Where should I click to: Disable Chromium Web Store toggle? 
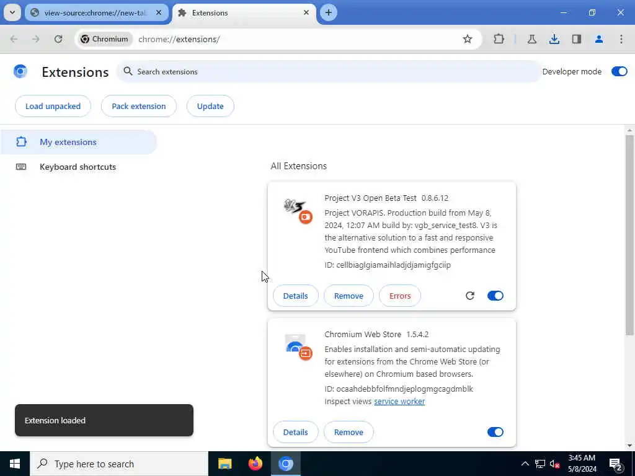pos(495,432)
